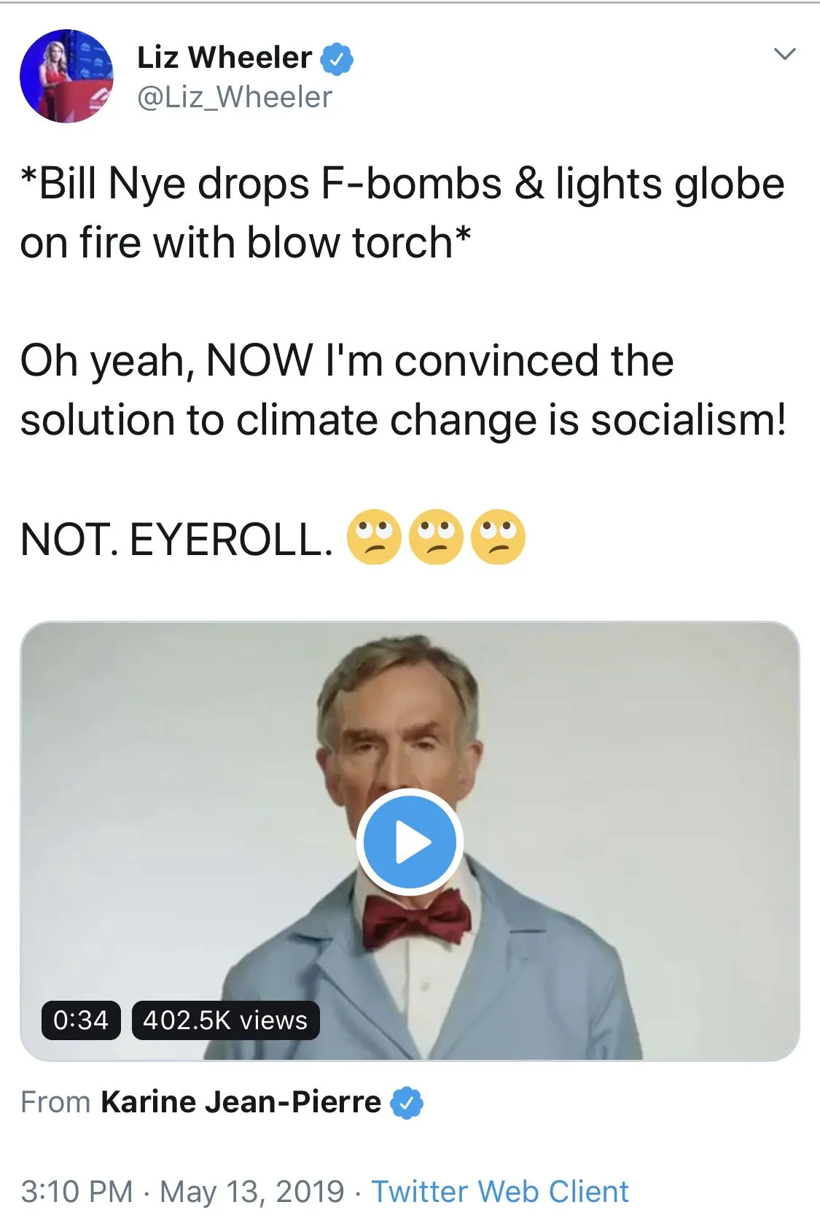Viewport: 820px width, 1221px height.
Task: Click the last eye-roll emoji
Action: coord(499,538)
